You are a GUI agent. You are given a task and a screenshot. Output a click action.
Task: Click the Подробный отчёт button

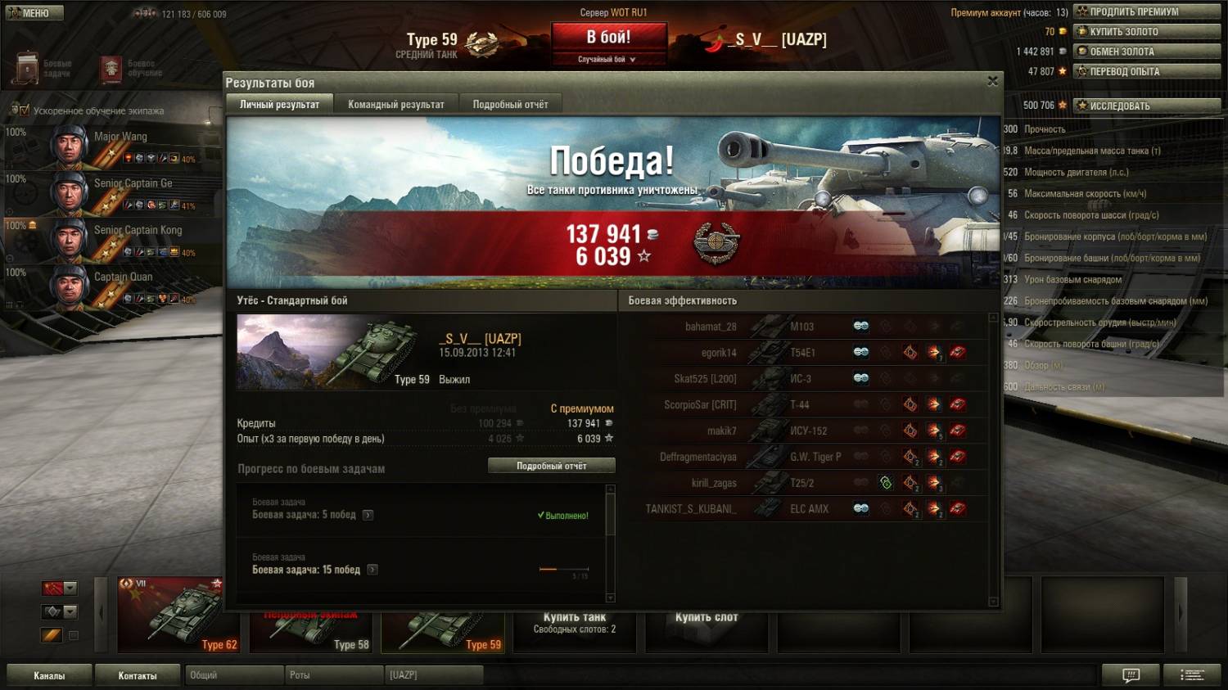[552, 466]
